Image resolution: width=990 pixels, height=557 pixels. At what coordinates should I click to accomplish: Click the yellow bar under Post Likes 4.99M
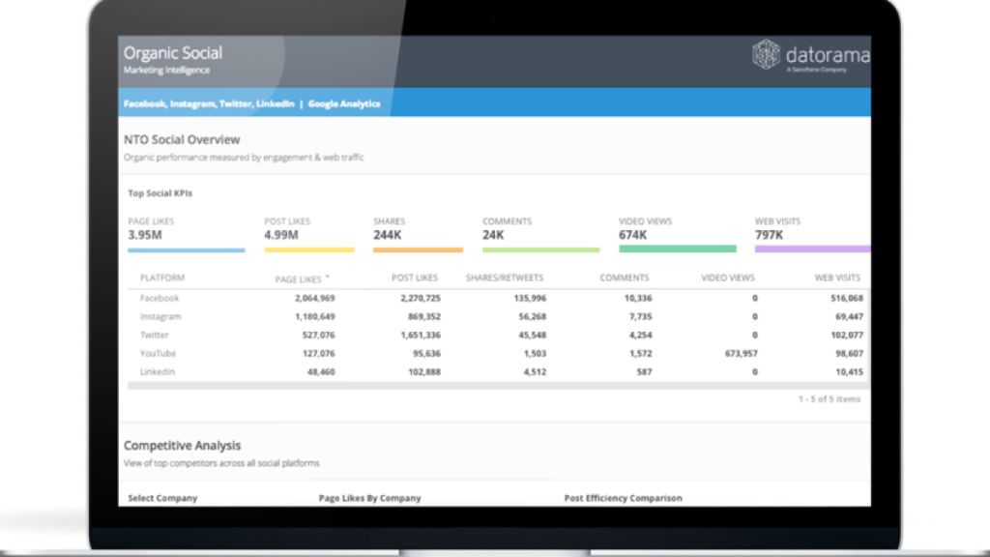308,249
